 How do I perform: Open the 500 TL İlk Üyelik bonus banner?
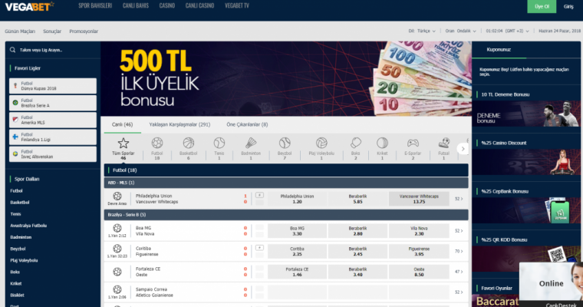coord(286,79)
